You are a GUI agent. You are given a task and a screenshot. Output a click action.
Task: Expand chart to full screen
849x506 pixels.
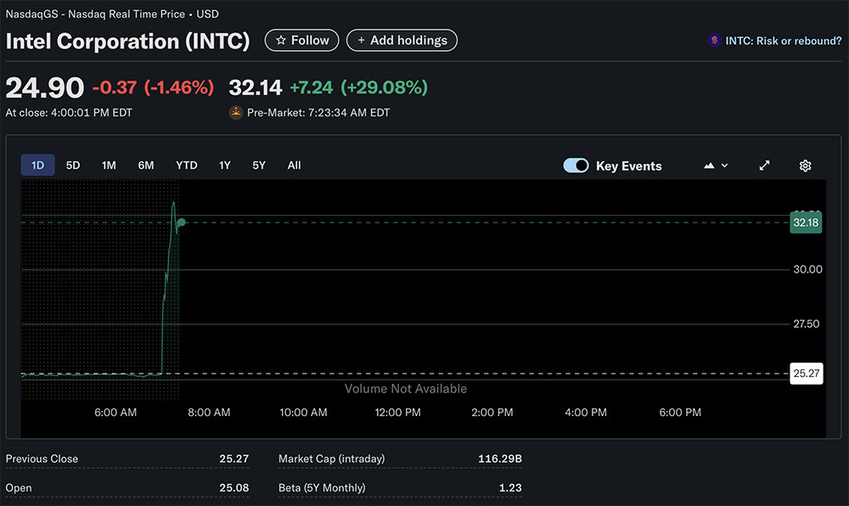tap(764, 166)
